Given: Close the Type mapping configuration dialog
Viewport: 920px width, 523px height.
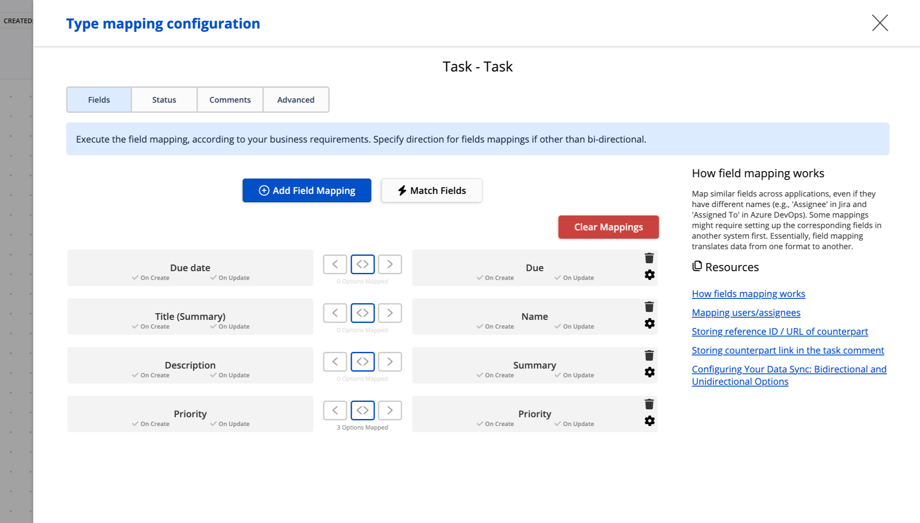Looking at the screenshot, I should coord(880,23).
